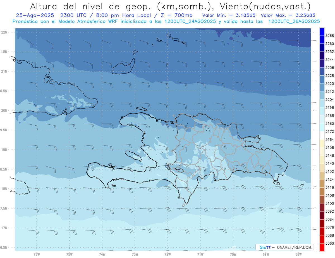Click the 'SisTT – ONAMET/REP.DOM.' logo box
This screenshot has height=258, width=335.
click(x=284, y=247)
